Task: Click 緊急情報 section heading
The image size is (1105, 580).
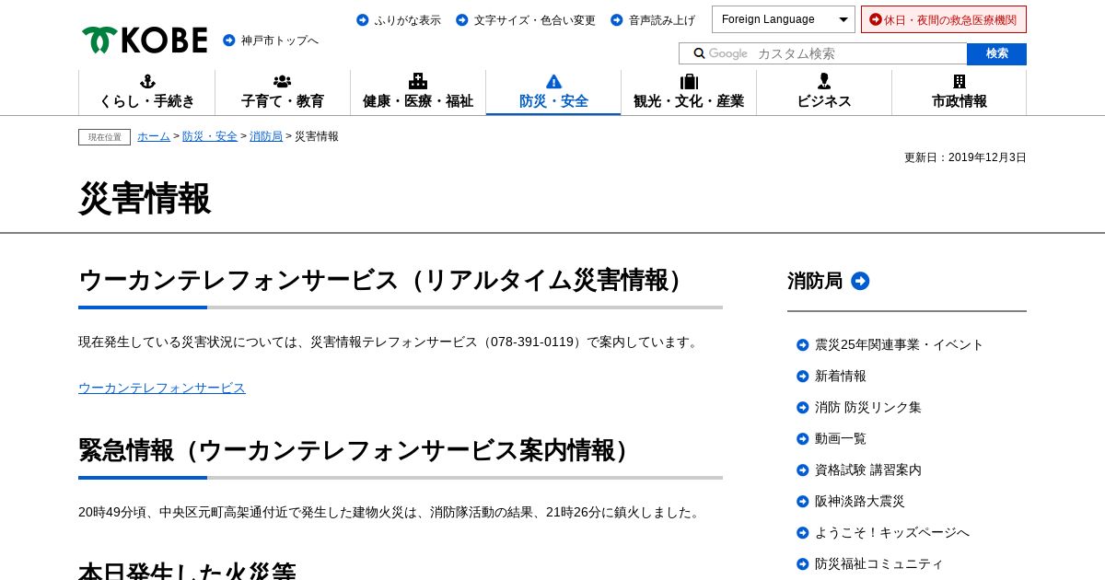Action: coord(359,450)
